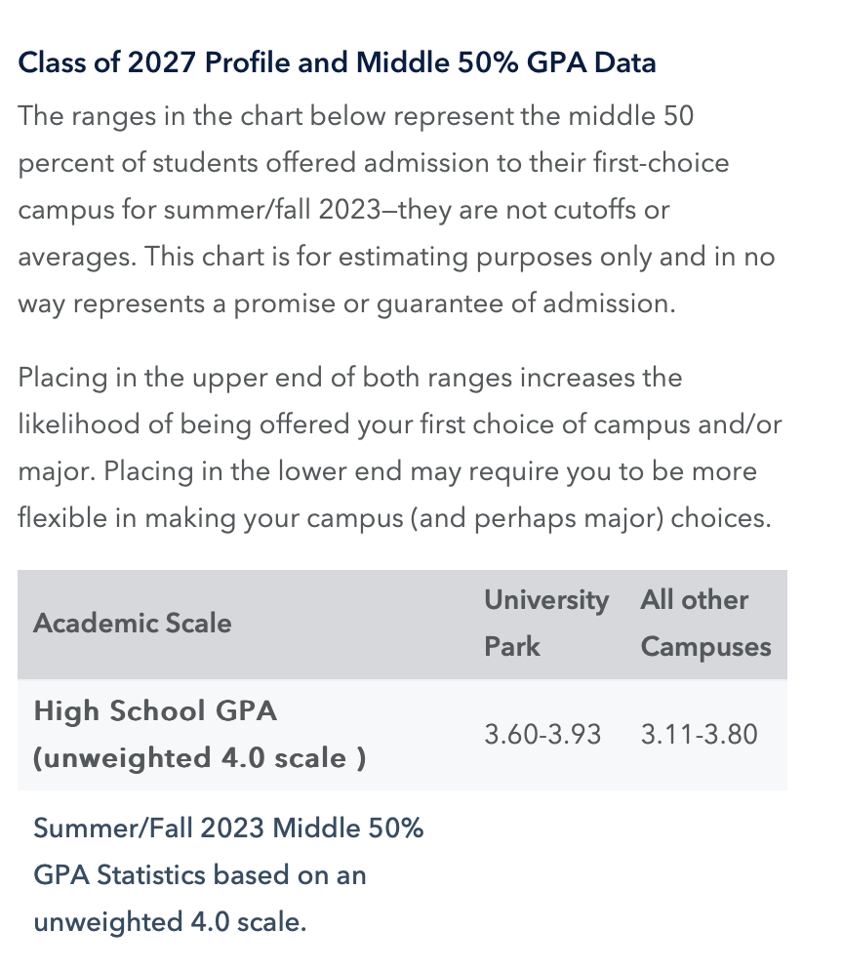Screen dimensions: 843x970
Task: Click the Class of 2027 Profile heading
Action: [x=337, y=63]
